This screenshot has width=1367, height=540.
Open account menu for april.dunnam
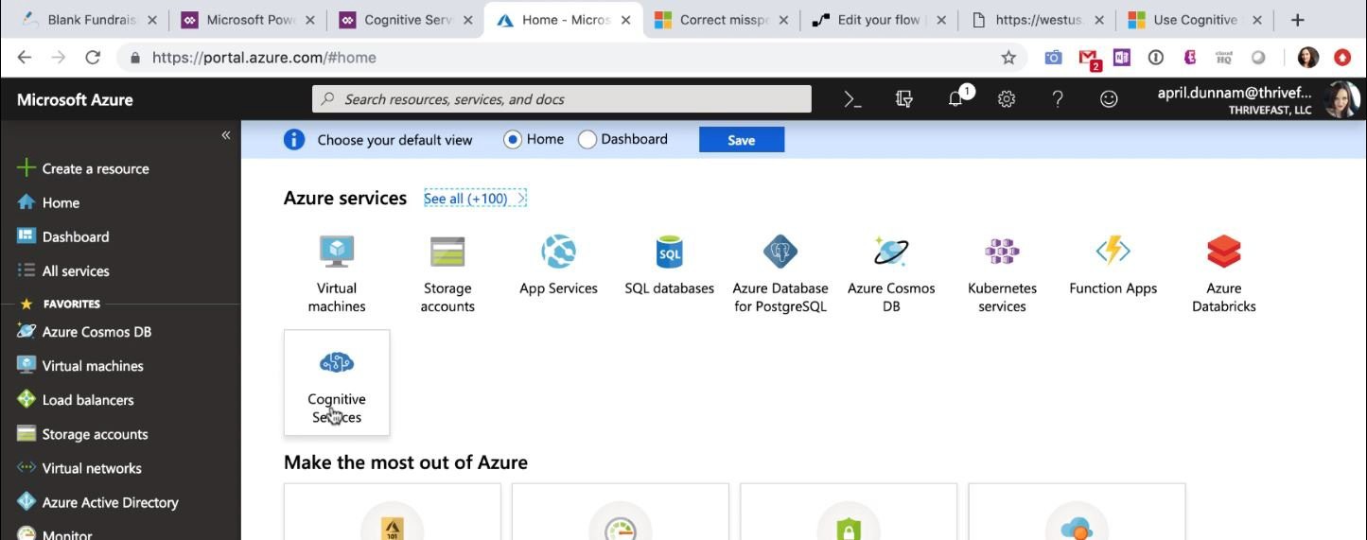1258,99
